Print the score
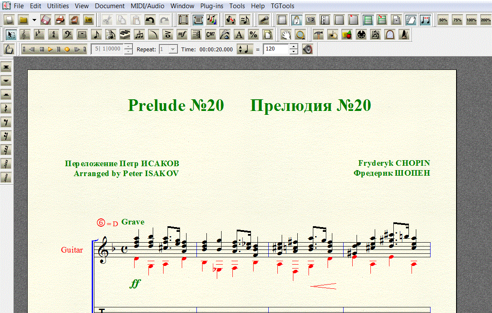Screen dimensions: 492x313 click(x=60, y=20)
